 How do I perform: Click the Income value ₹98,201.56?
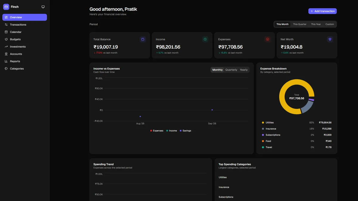(168, 47)
